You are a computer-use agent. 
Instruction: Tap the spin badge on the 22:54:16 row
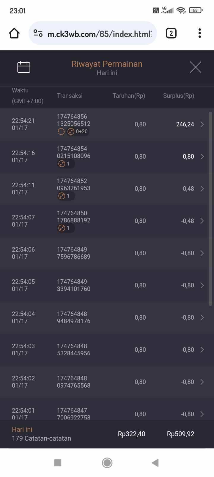[x=65, y=164]
